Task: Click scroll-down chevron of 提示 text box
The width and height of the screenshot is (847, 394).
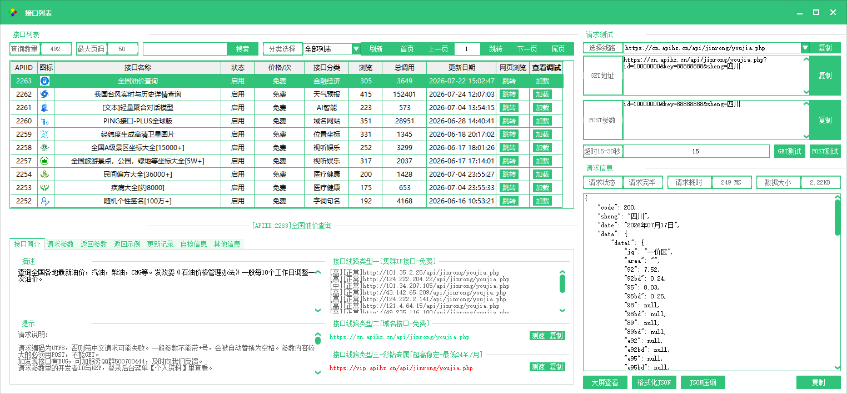Action: click(x=318, y=372)
